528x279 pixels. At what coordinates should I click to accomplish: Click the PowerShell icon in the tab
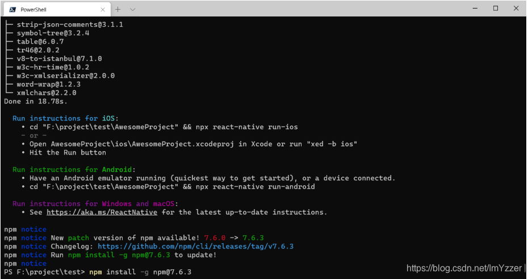pyautogui.click(x=12, y=10)
